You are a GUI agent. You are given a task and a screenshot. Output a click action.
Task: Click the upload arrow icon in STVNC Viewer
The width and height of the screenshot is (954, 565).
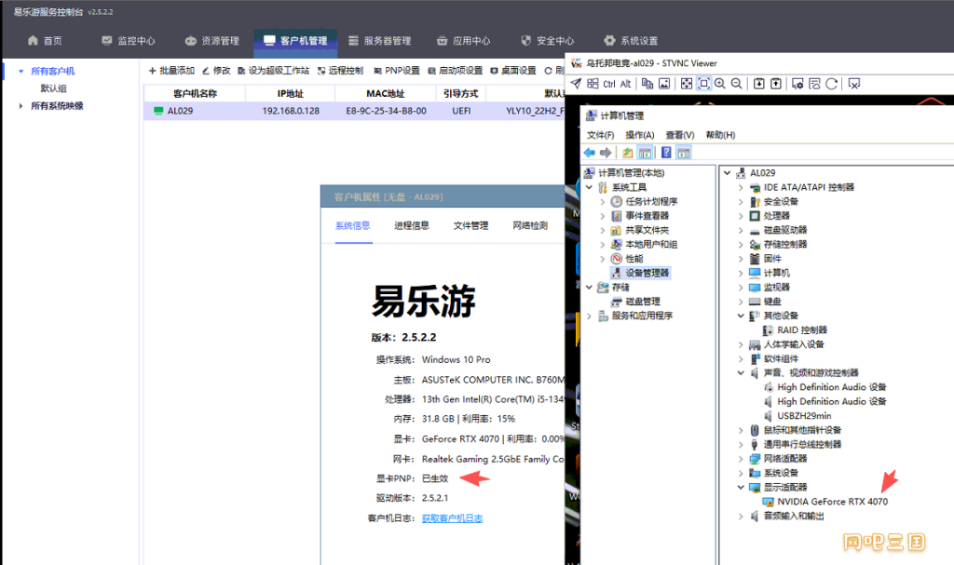pyautogui.click(x=776, y=84)
